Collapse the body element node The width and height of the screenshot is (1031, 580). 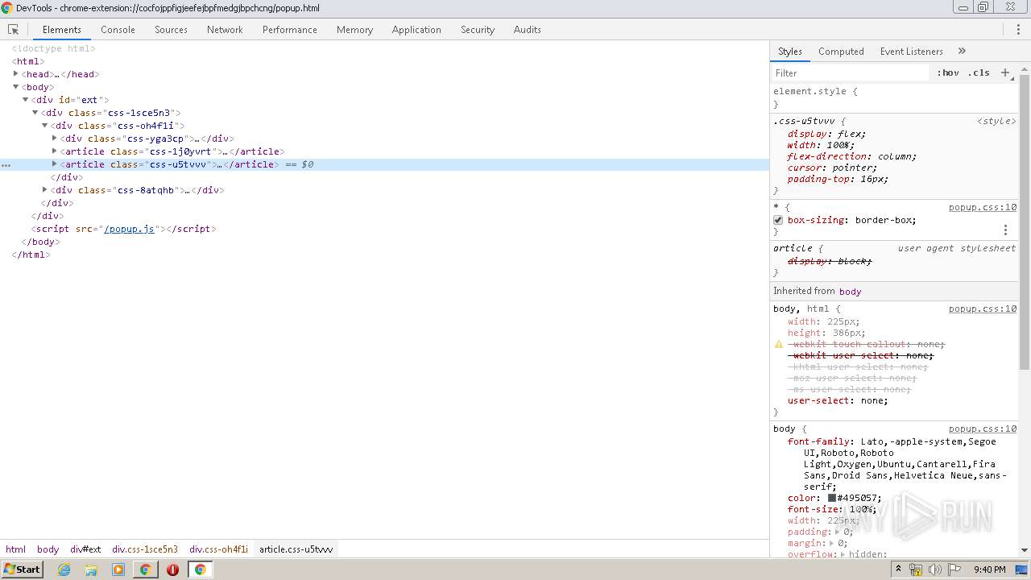click(16, 86)
